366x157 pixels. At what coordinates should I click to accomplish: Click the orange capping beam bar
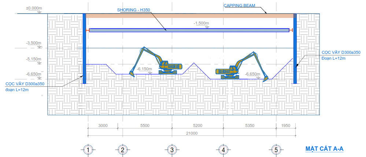tap(190, 16)
